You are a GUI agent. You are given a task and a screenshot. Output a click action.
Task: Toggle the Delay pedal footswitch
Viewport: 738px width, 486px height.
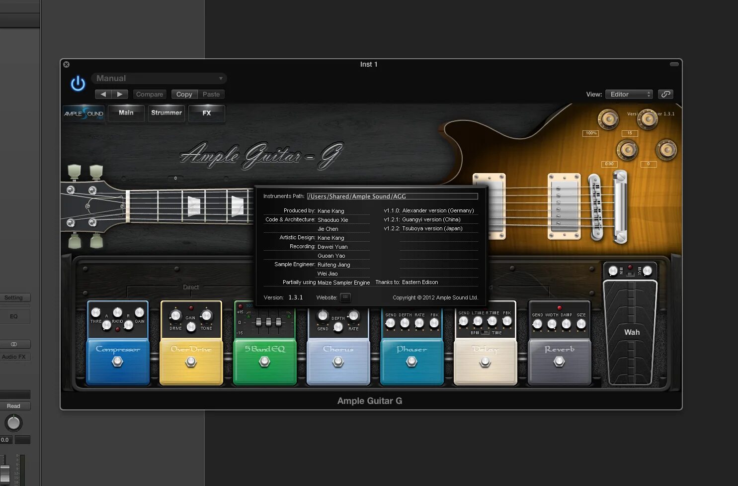coord(485,362)
